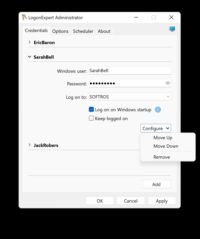Click the LogonExpert keys app icon
The width and height of the screenshot is (200, 239).
tap(24, 17)
